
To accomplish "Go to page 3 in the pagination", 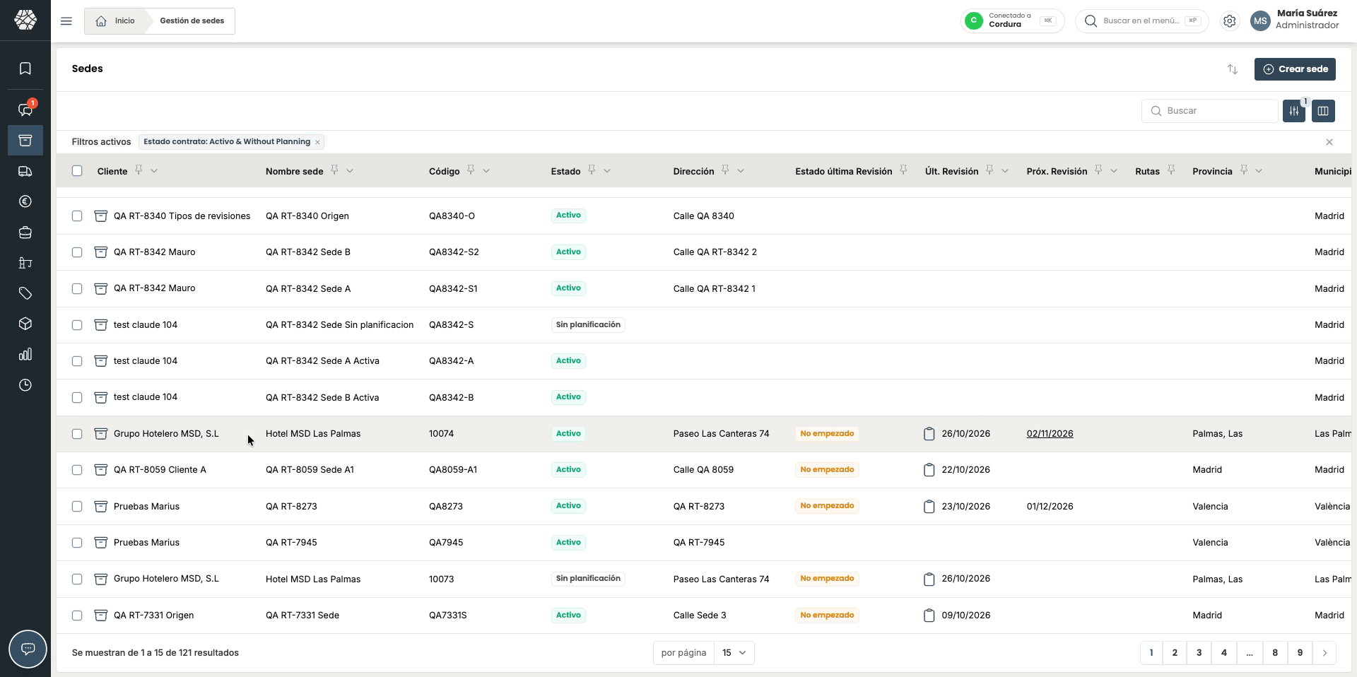I will click(1199, 653).
